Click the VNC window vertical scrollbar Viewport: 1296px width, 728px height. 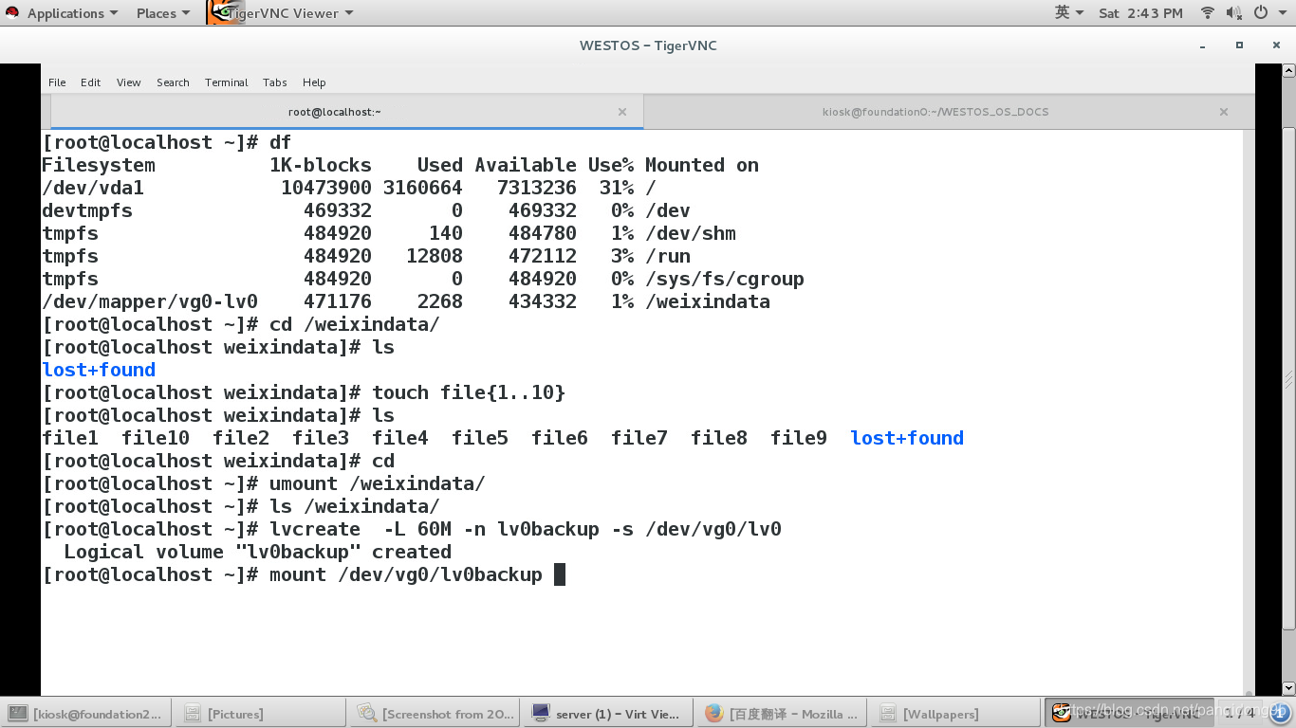tap(1288, 379)
